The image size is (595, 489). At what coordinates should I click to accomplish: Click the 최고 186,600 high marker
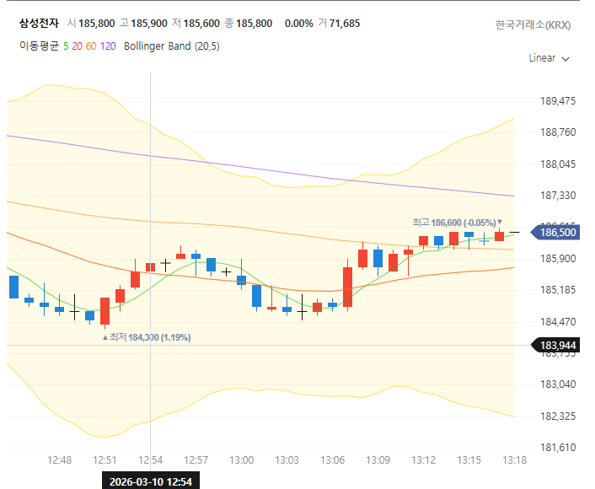click(458, 223)
